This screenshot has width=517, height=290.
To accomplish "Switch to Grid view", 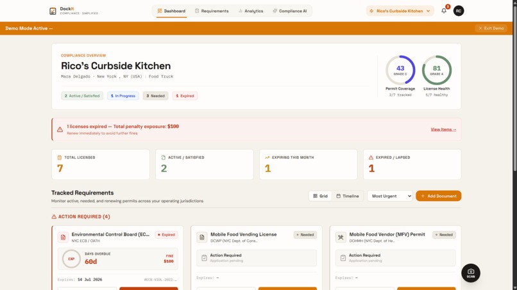I will point(320,196).
